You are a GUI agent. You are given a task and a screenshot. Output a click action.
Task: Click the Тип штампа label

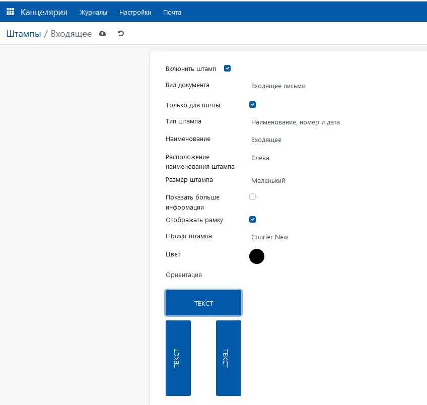(183, 121)
